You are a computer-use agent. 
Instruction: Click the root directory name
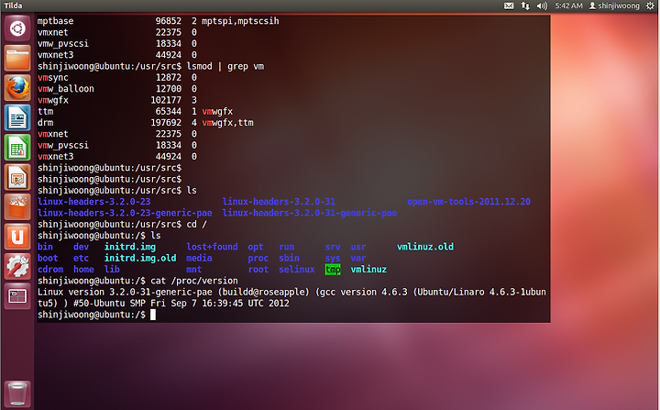258,270
